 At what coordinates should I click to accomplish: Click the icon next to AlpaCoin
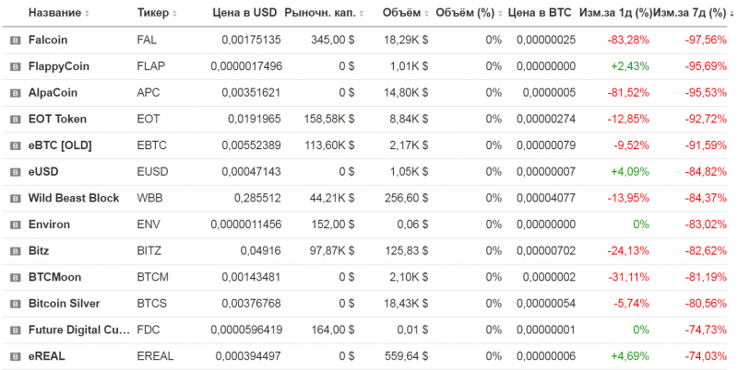point(15,93)
